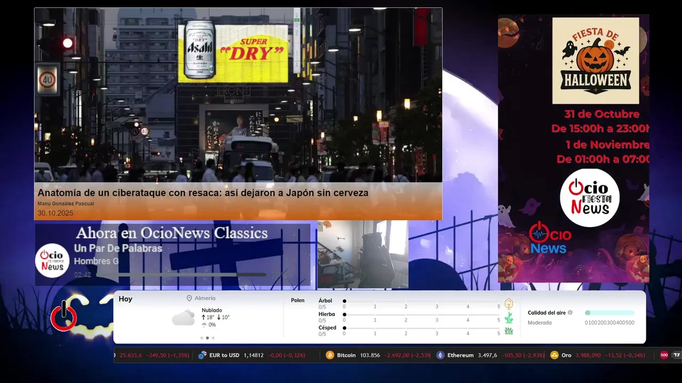Click the Calidad del aire label

pos(547,313)
